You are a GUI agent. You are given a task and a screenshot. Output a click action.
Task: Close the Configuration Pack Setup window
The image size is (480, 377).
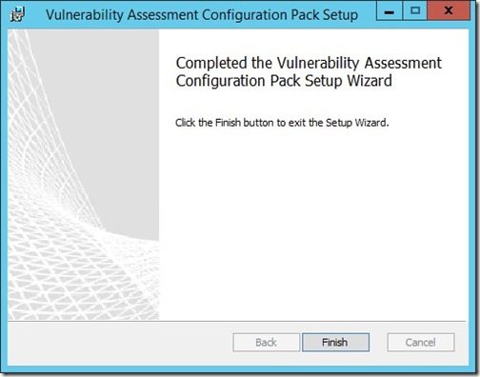coord(449,10)
